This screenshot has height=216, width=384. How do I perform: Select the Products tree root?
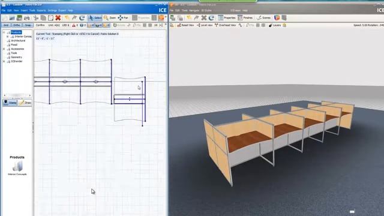[16, 32]
